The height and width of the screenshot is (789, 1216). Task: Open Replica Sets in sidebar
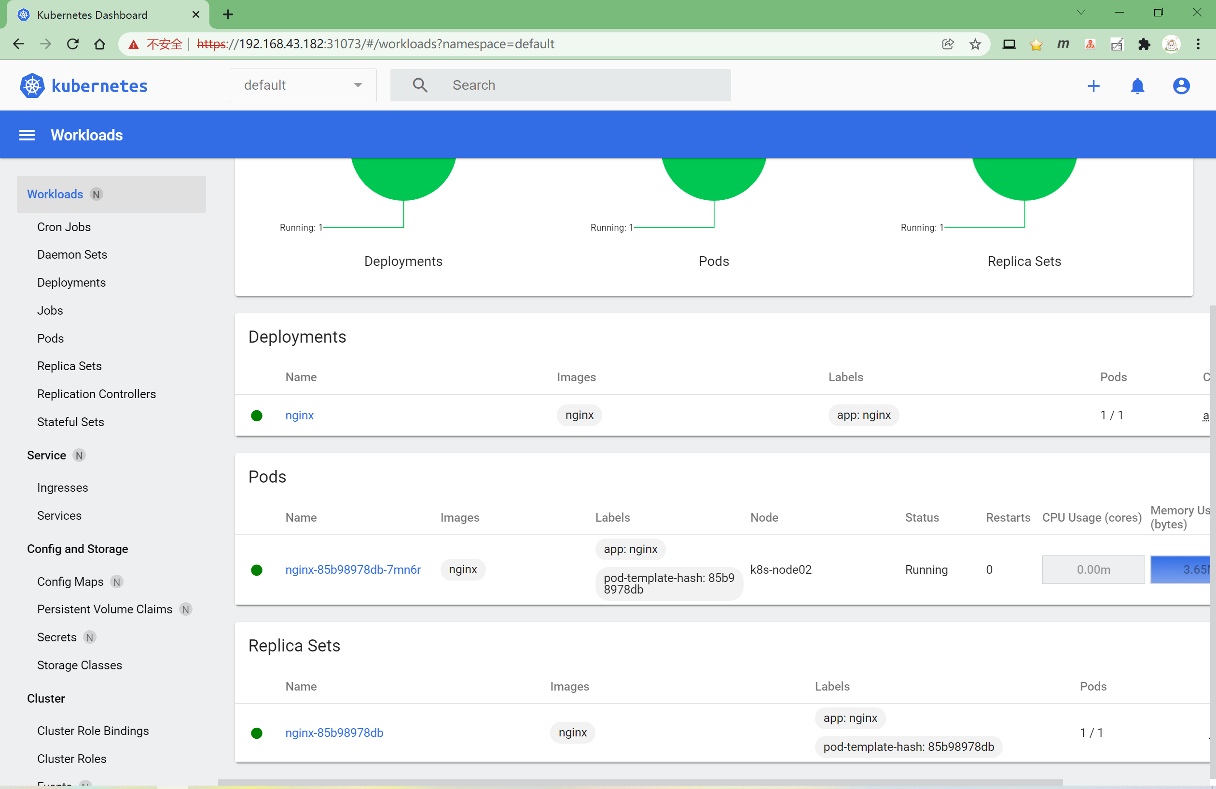click(69, 366)
